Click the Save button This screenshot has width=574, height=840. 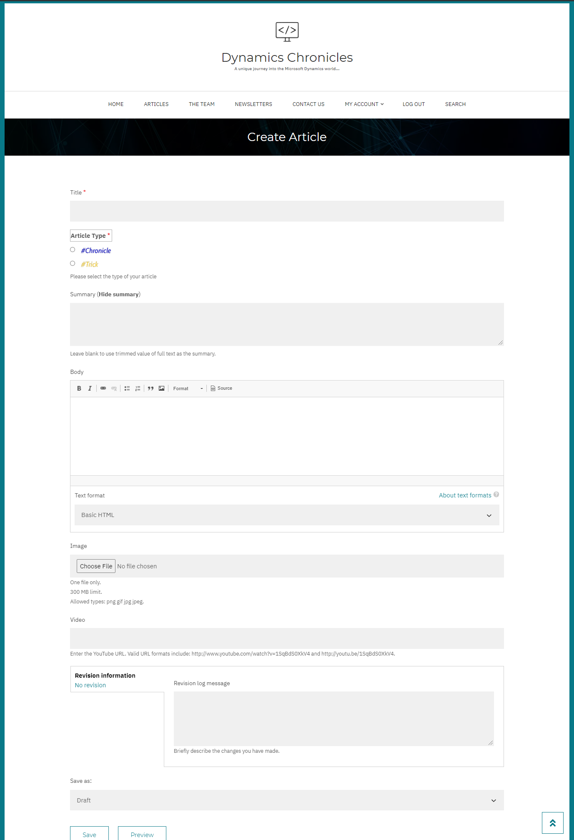(x=89, y=834)
